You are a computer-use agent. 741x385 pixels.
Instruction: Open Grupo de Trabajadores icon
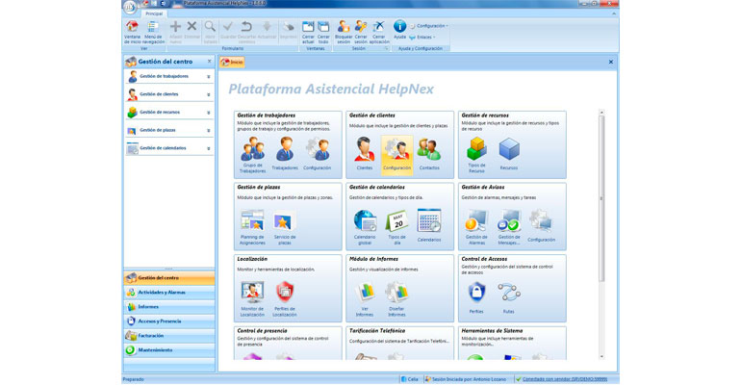[253, 154]
